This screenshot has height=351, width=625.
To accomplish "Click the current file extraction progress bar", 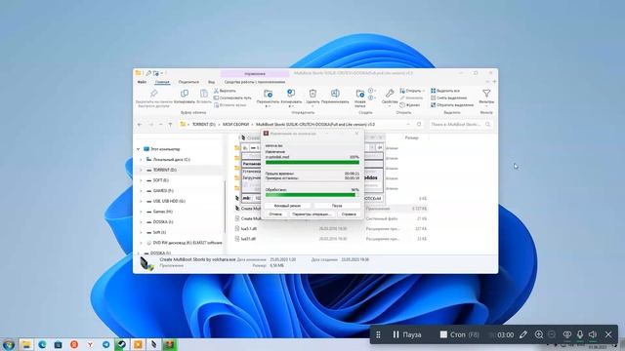I will click(312, 162).
